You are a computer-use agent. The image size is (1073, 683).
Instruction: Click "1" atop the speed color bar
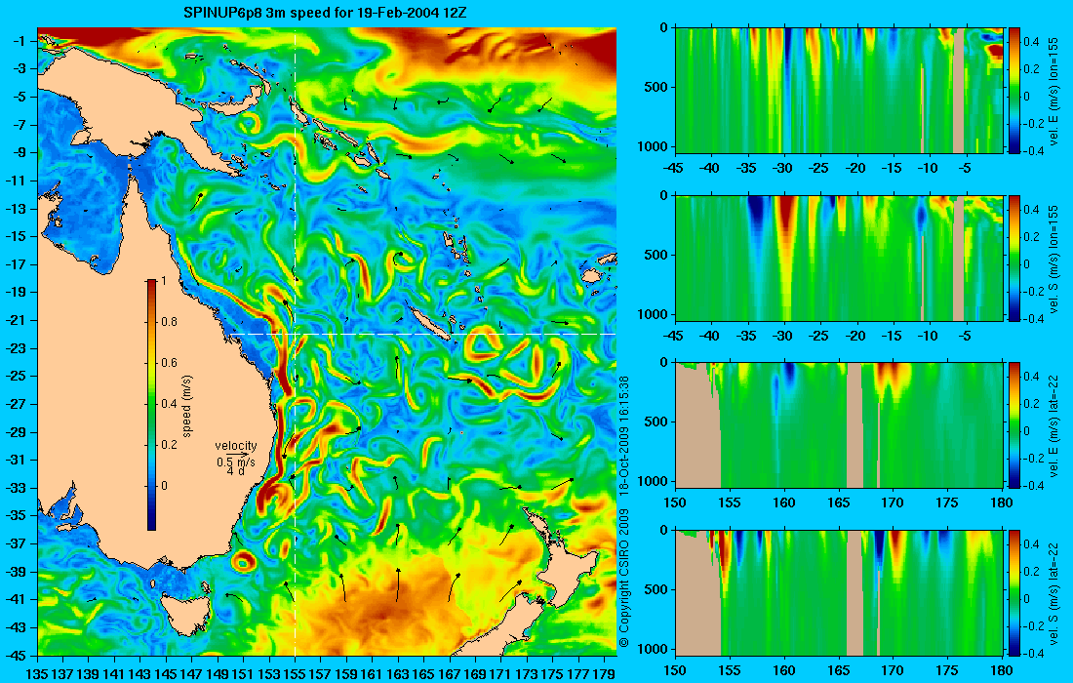(x=163, y=281)
